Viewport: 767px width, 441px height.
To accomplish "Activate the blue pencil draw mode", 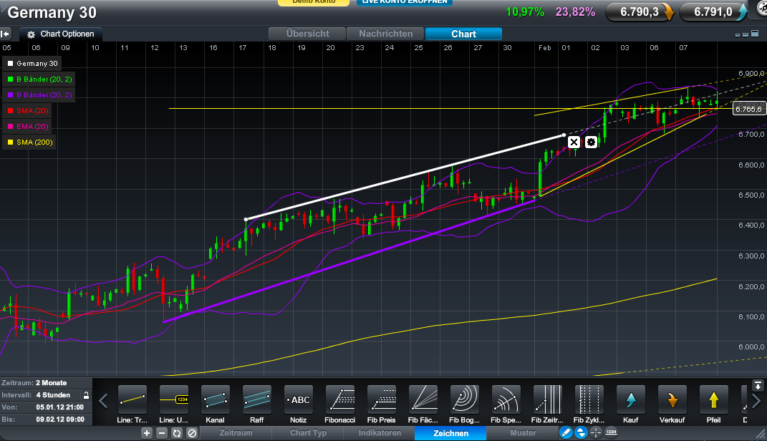I will (x=566, y=432).
